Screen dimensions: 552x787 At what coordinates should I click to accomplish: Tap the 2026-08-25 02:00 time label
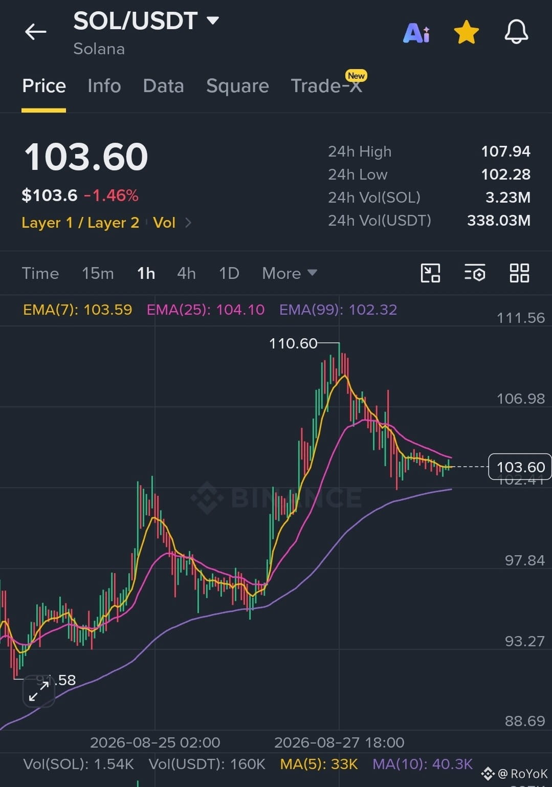tap(155, 742)
